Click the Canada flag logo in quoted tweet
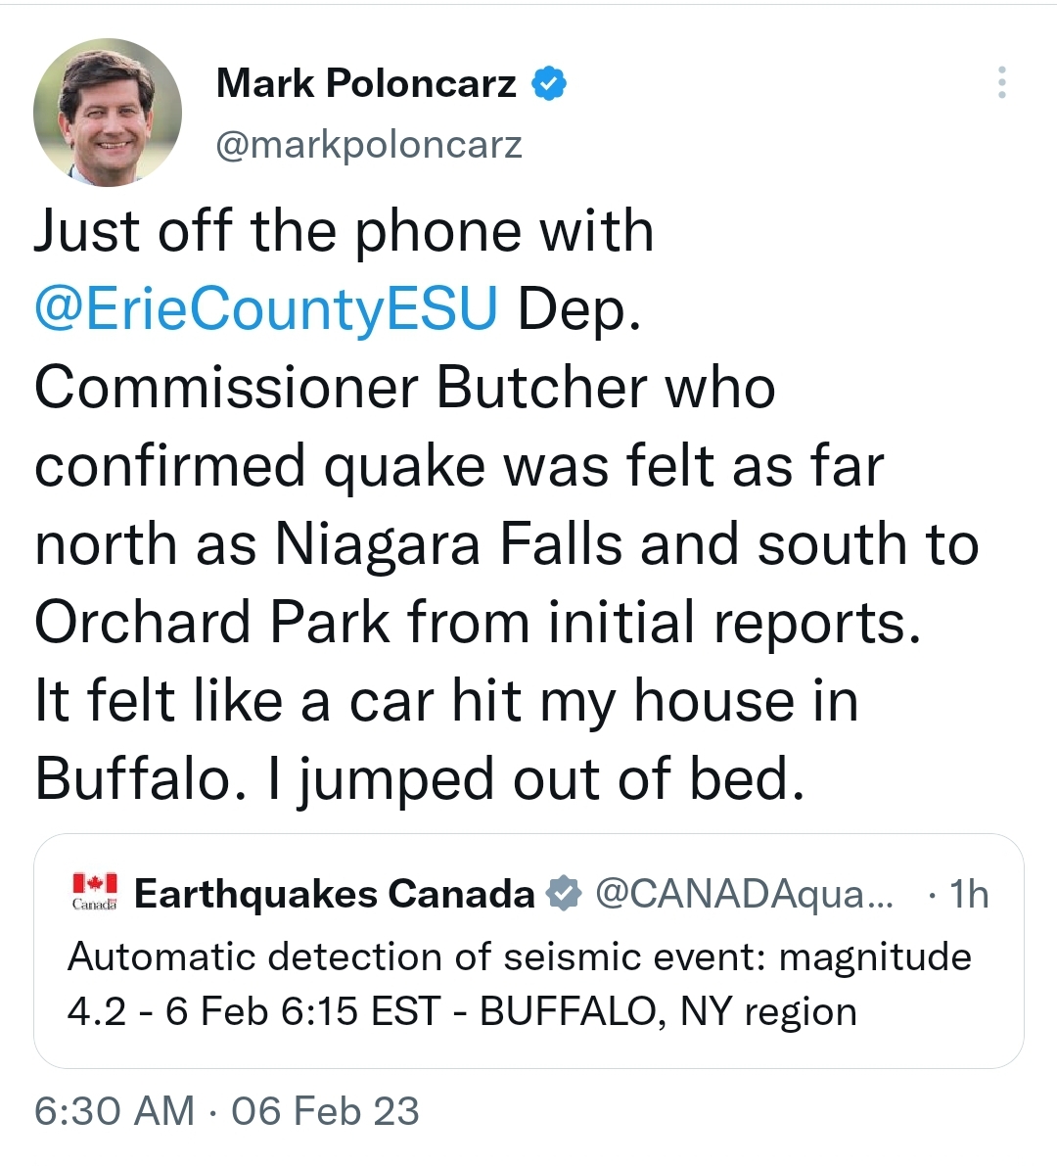This screenshot has width=1057, height=1166. coord(95,892)
